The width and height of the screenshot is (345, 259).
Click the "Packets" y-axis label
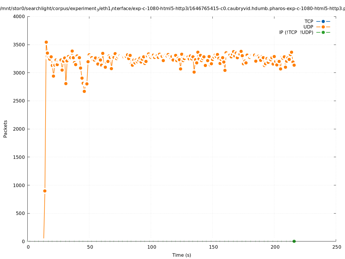point(5,129)
